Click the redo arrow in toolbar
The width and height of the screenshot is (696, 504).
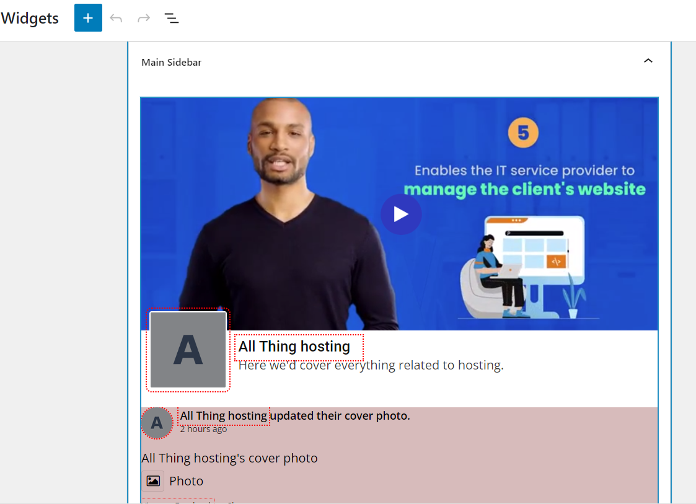pyautogui.click(x=144, y=18)
